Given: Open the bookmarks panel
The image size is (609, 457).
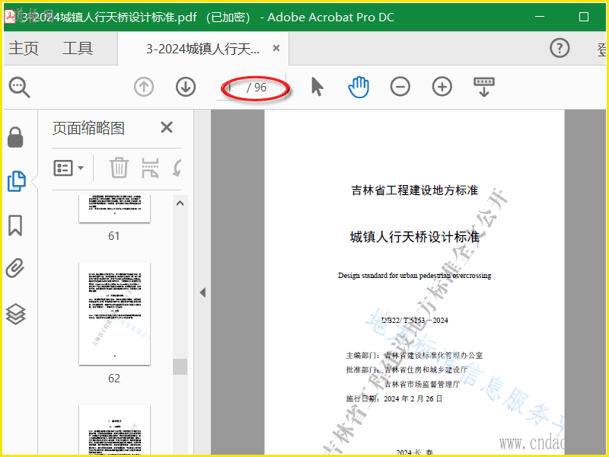Looking at the screenshot, I should point(15,225).
